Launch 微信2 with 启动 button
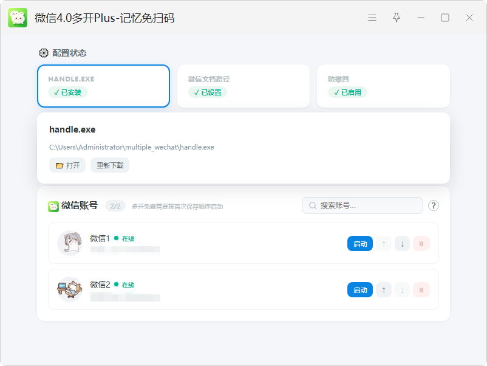 (x=360, y=290)
